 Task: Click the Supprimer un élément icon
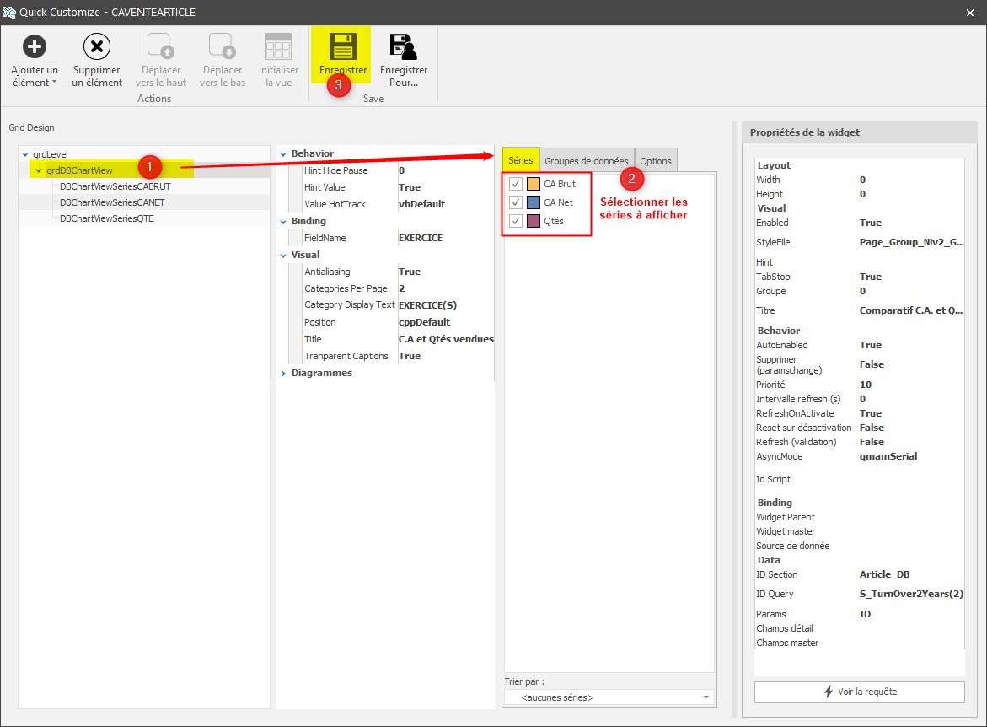[97, 46]
